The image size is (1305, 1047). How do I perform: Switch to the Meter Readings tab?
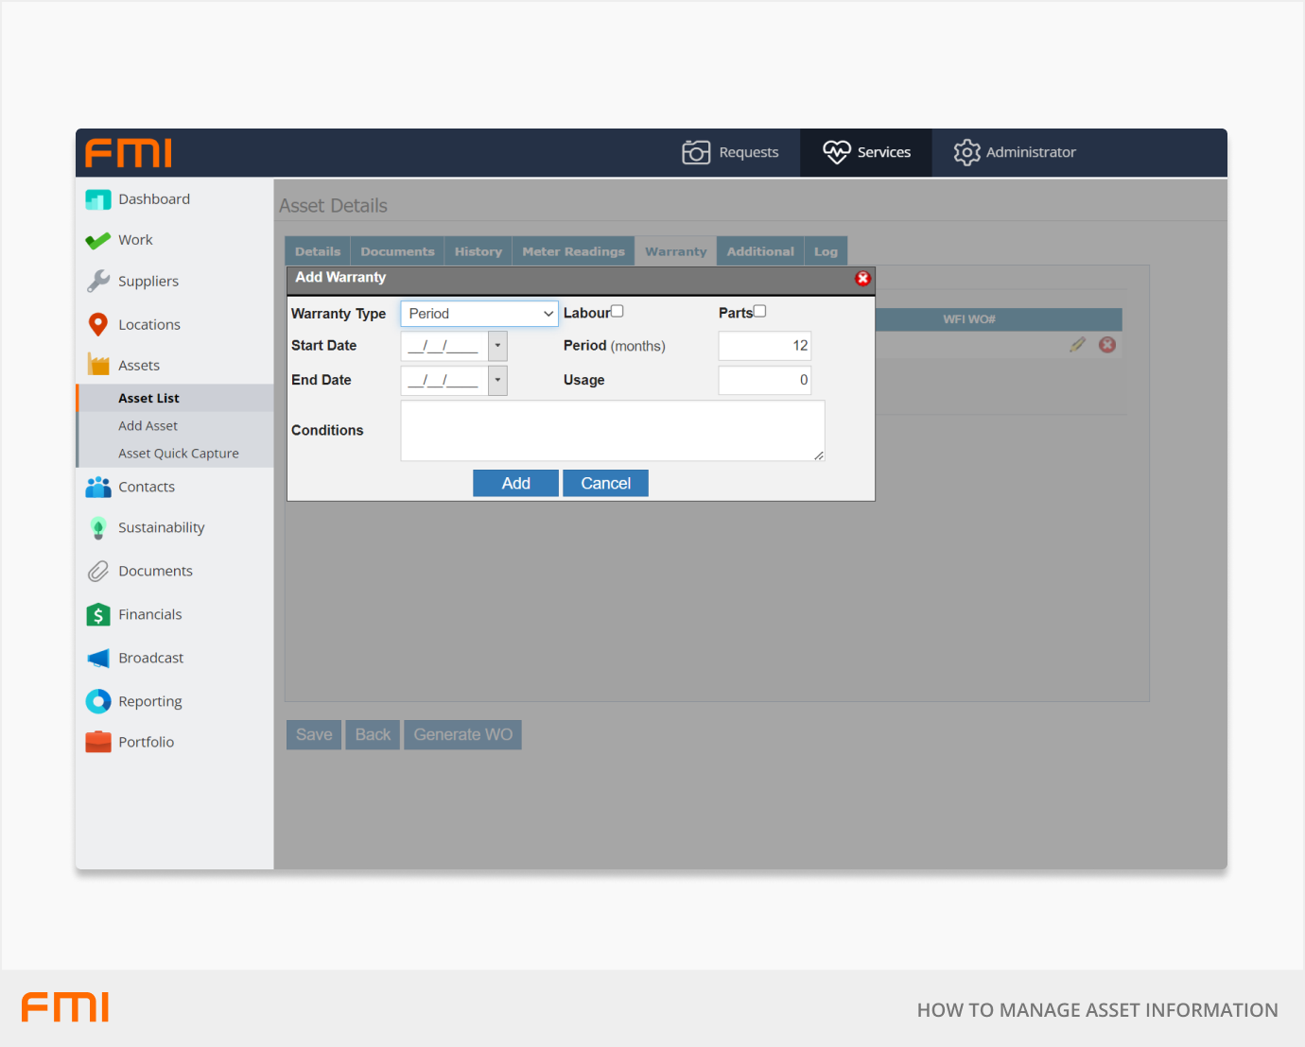tap(573, 251)
